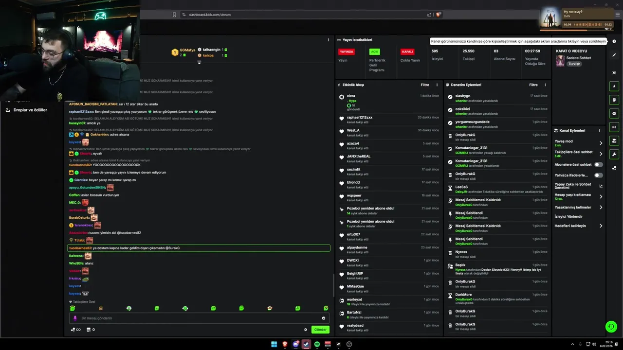Toggle the lightning activity feed panel icon
The image size is (623, 350).
(614, 86)
